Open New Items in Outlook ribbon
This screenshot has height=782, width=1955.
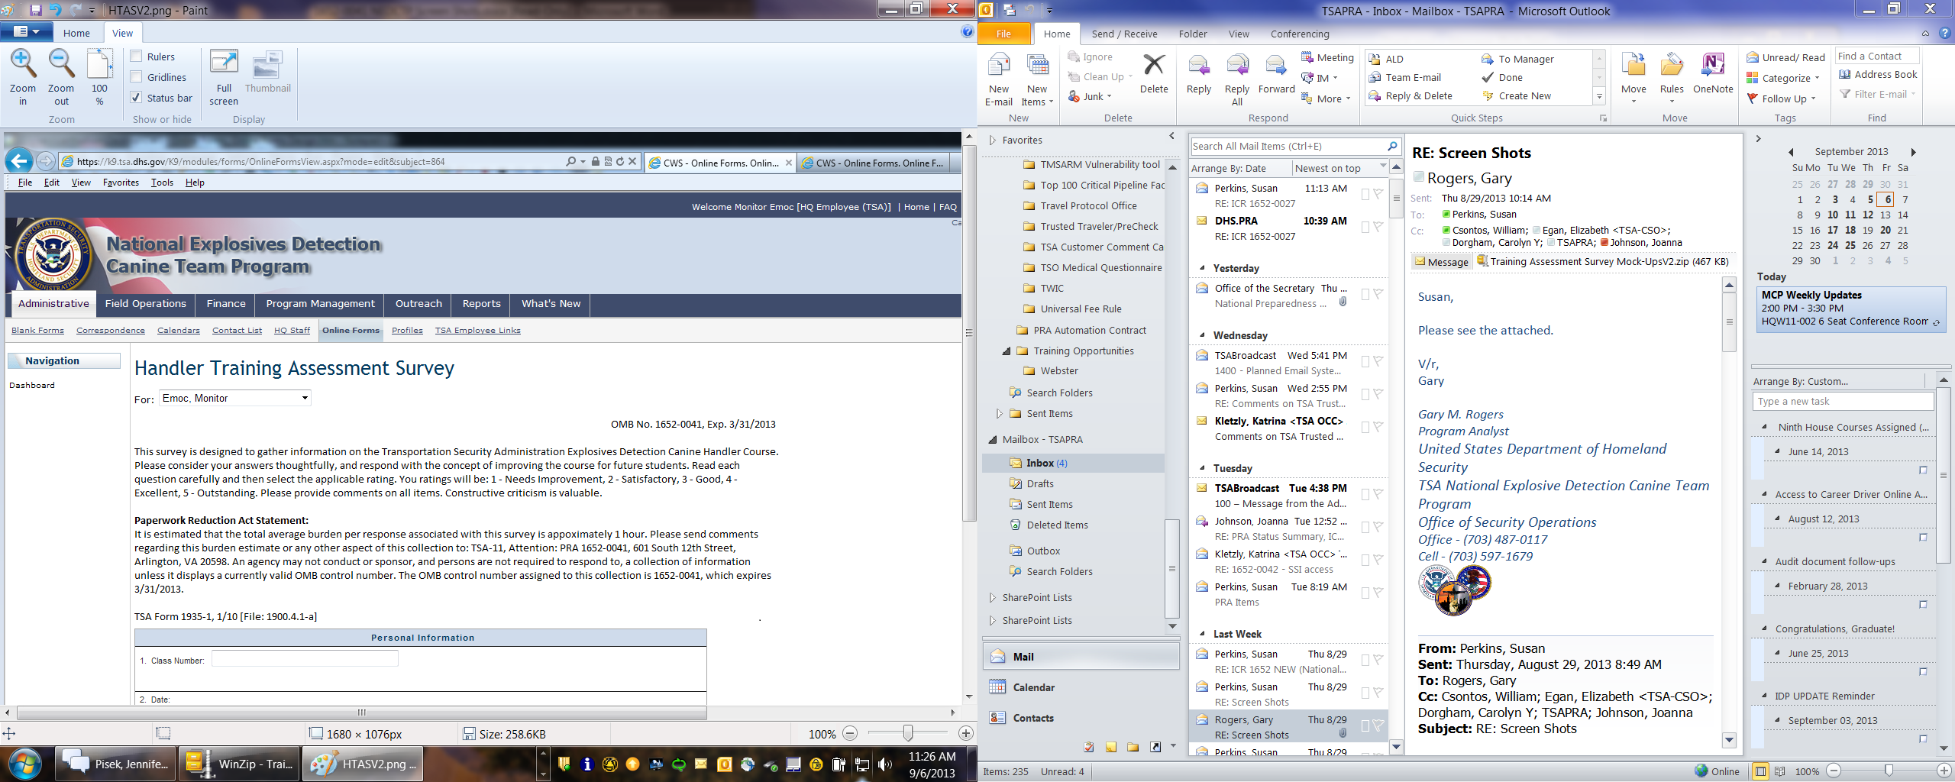1037,79
